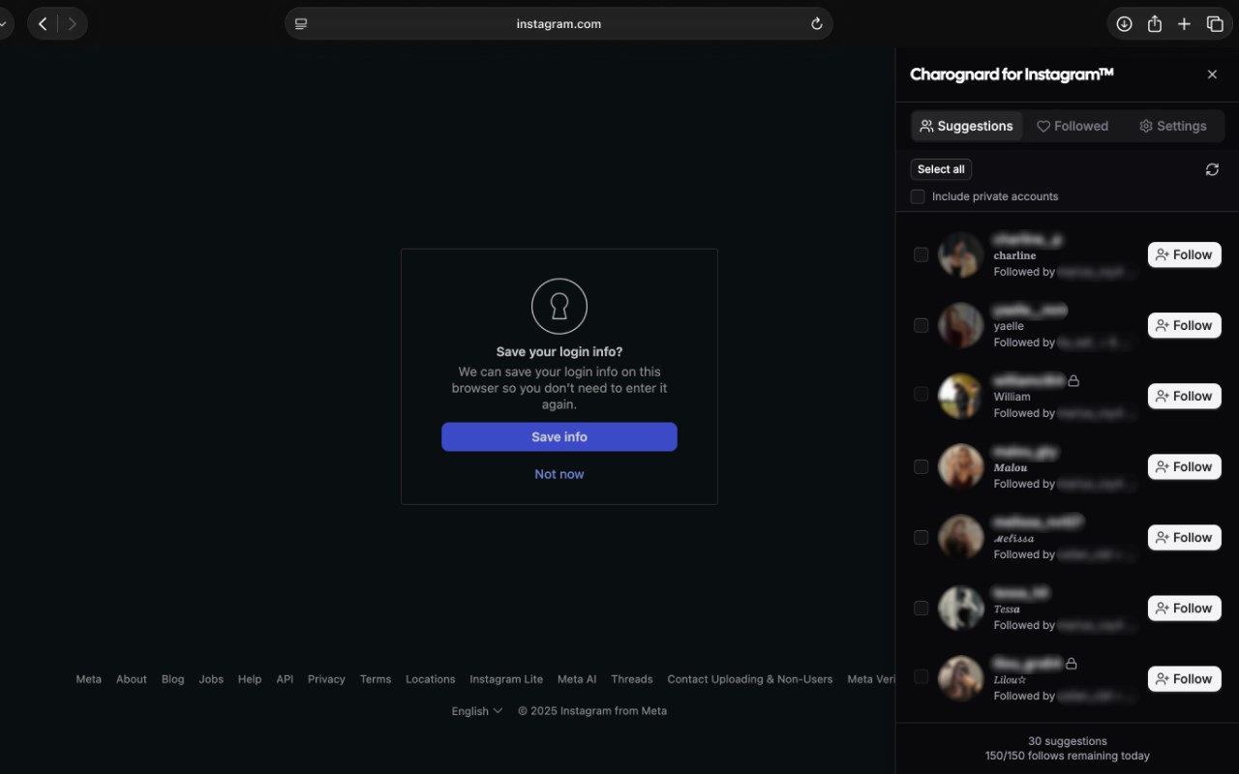This screenshot has height=774, width=1239.
Task: Open the Jobs footer link
Action: pos(211,679)
